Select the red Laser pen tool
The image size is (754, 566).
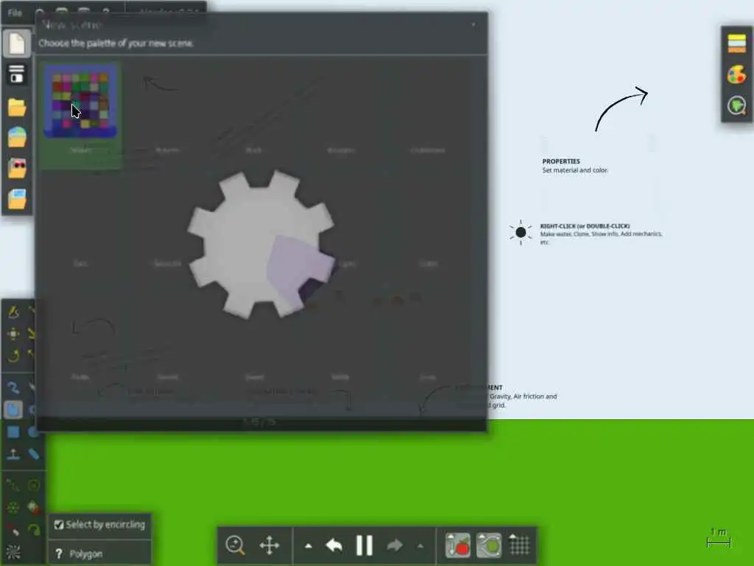point(13,530)
